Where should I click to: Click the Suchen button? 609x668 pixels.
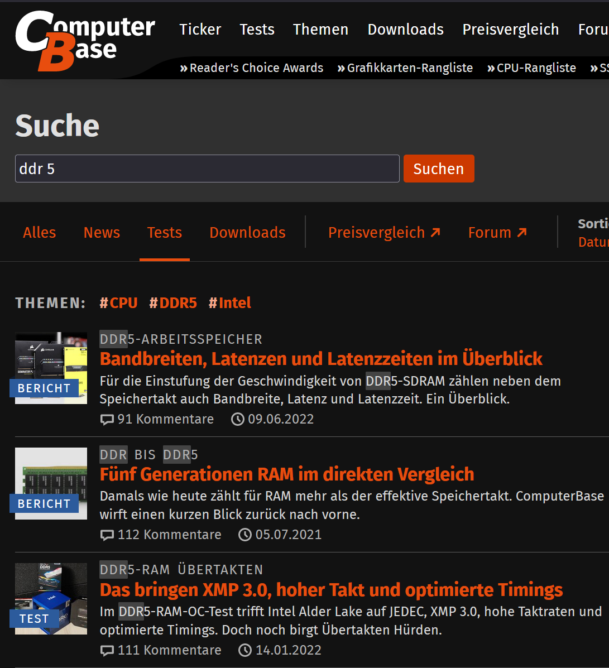click(x=439, y=169)
